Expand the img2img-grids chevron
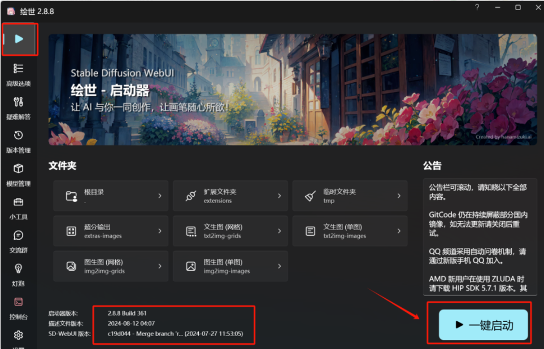544x349 pixels. pyautogui.click(x=160, y=266)
